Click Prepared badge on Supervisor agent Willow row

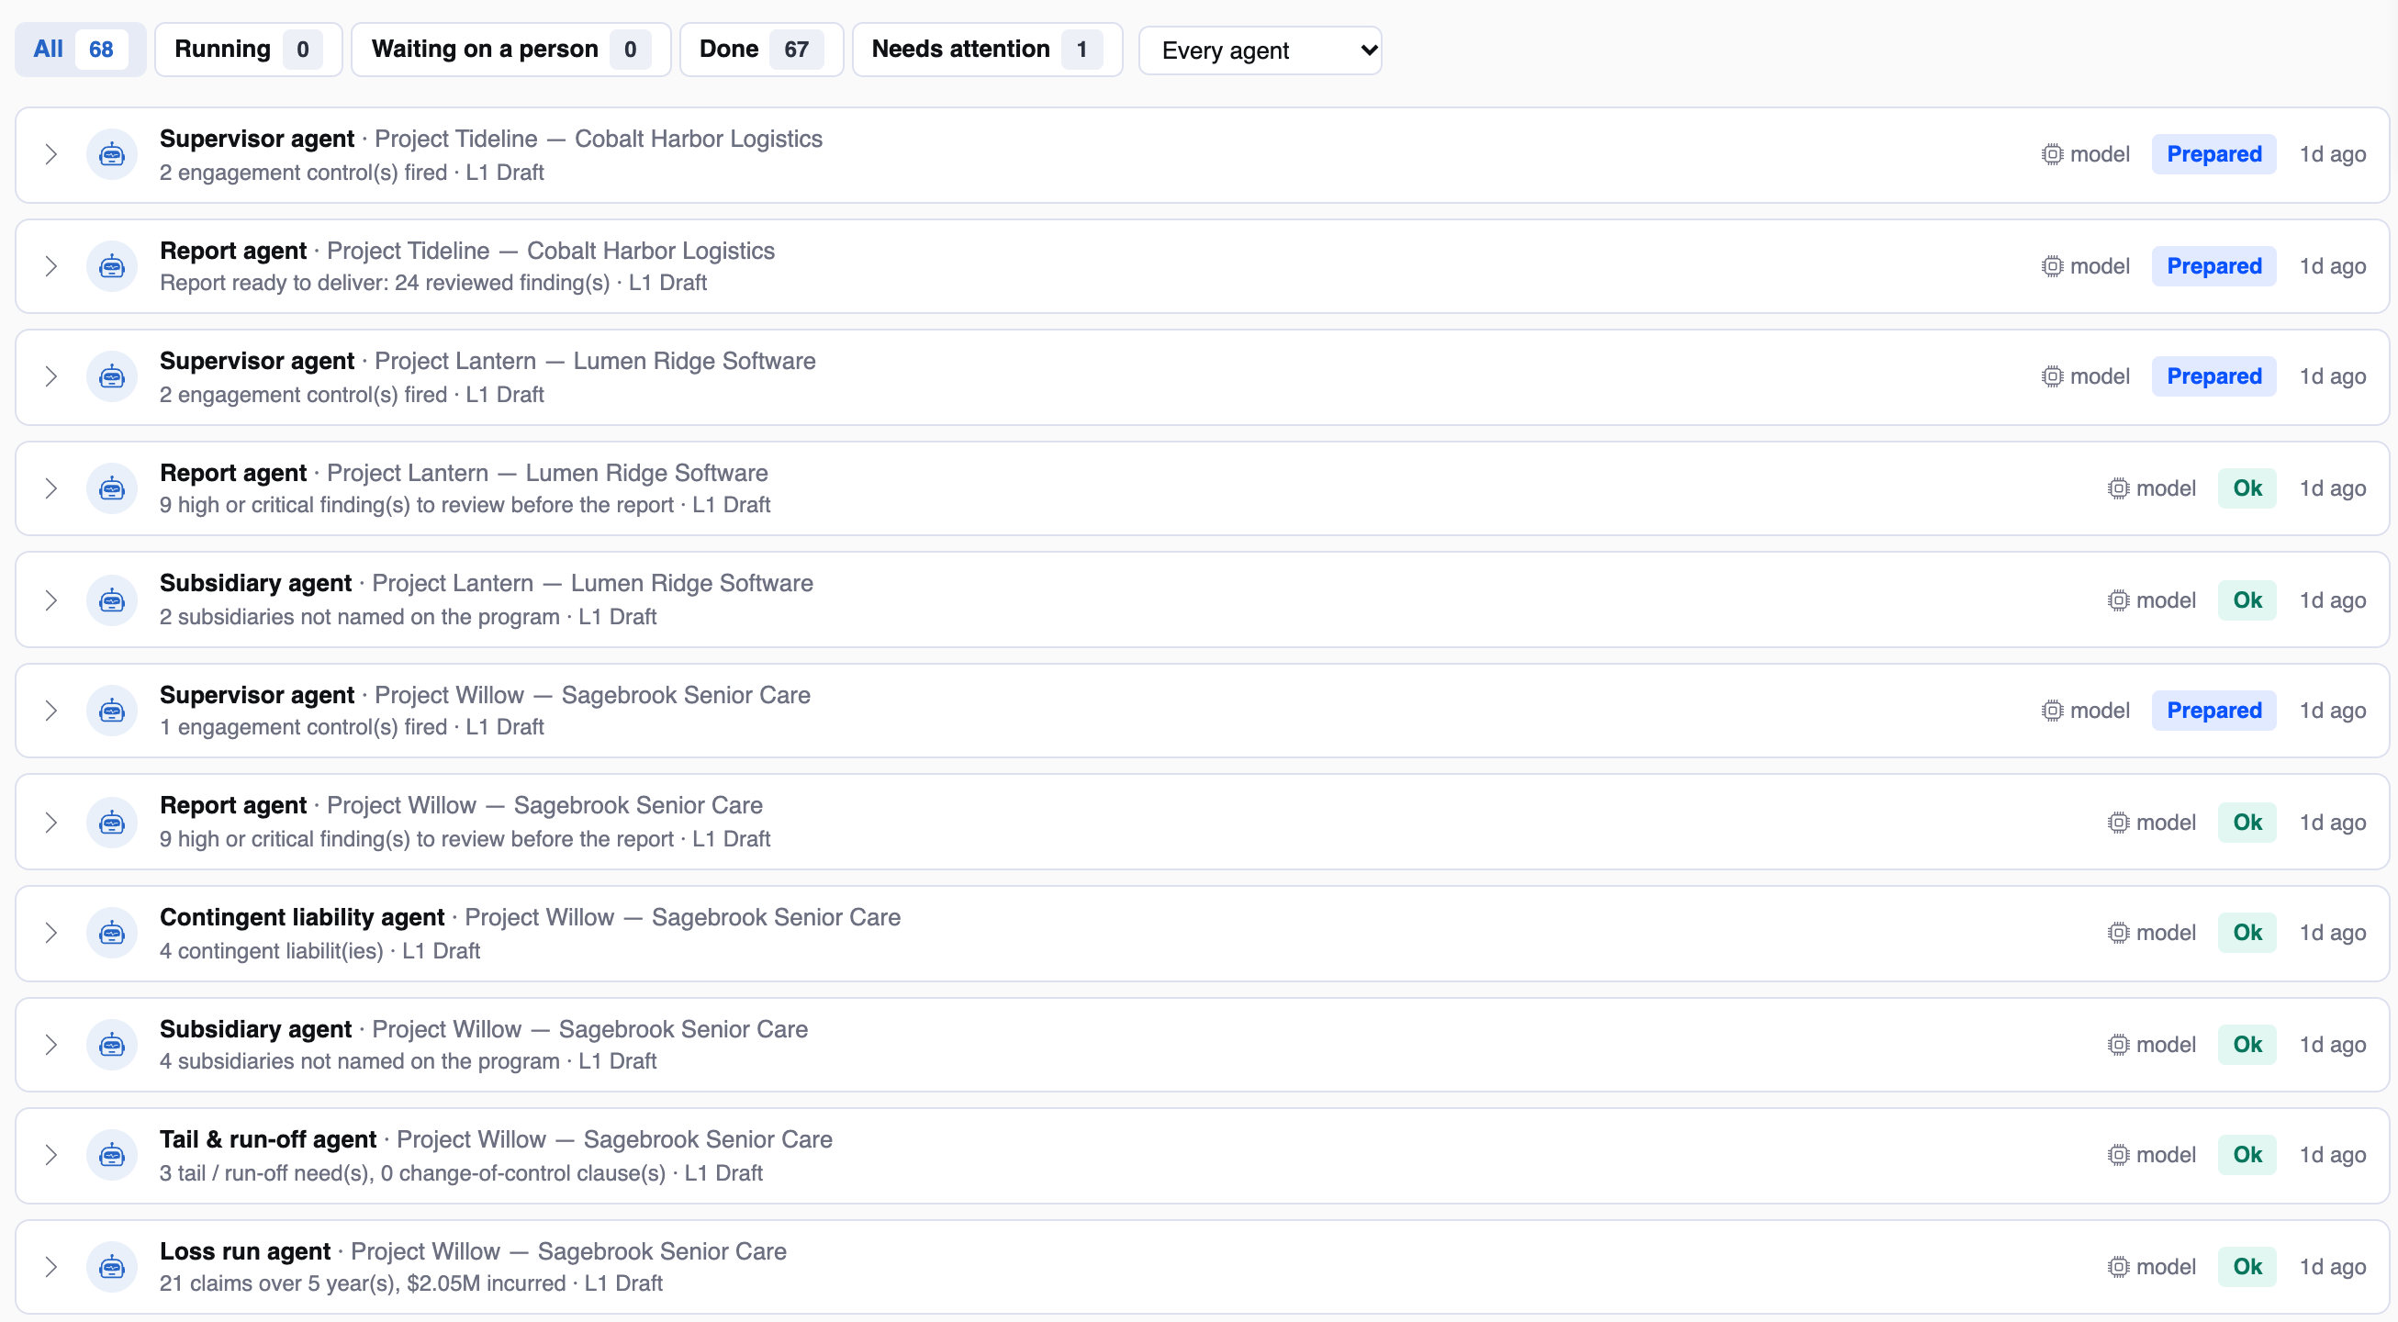click(2213, 711)
